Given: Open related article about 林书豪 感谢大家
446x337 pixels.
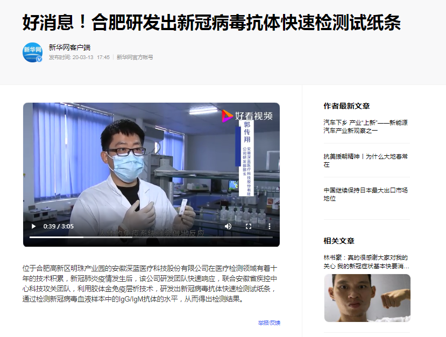Looking at the screenshot, I should click(366, 262).
